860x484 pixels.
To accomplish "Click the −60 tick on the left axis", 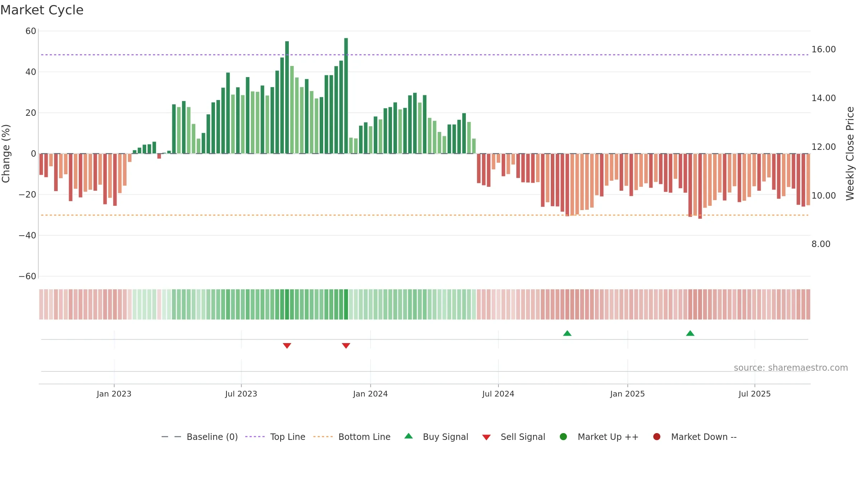I will [x=28, y=276].
